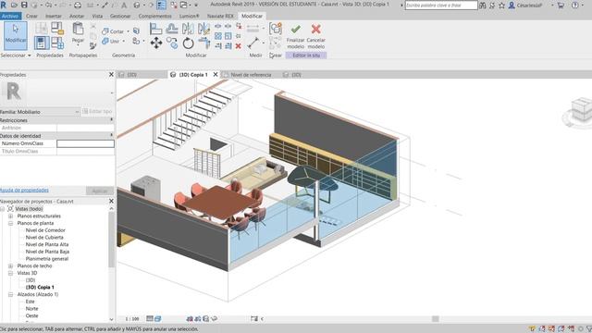Click the project browser vertical scrollbar
Screen dimensions: 592x333
coord(111,240)
